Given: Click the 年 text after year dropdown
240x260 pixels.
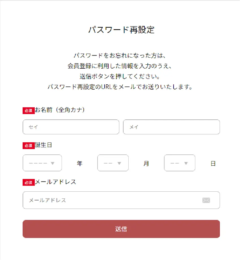Looking at the screenshot, I should tap(79, 163).
